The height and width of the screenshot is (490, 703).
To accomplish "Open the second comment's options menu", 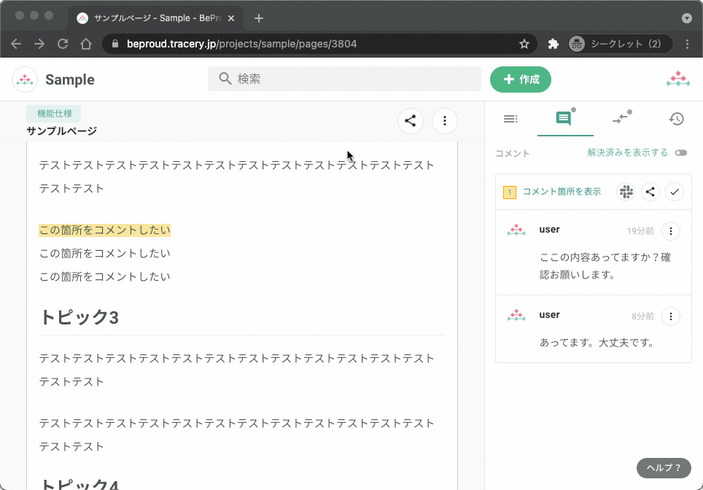I will [x=671, y=316].
